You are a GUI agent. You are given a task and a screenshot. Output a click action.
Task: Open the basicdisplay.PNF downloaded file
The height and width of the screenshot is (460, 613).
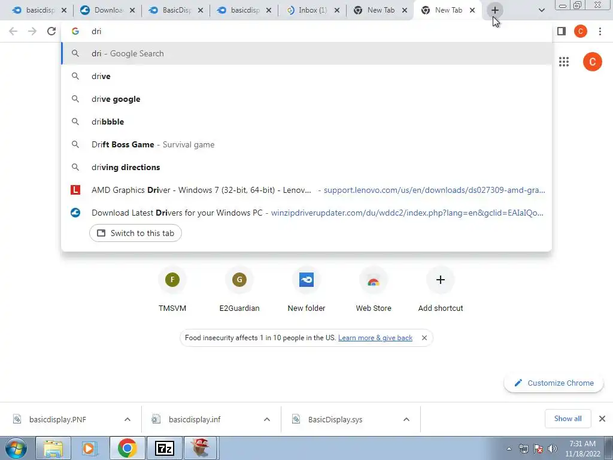tap(57, 419)
